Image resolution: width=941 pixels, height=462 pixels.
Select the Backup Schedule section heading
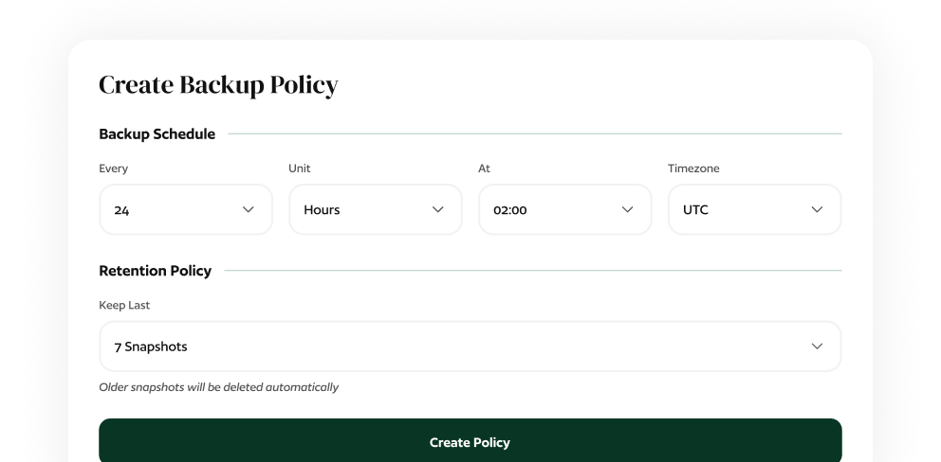click(x=157, y=134)
